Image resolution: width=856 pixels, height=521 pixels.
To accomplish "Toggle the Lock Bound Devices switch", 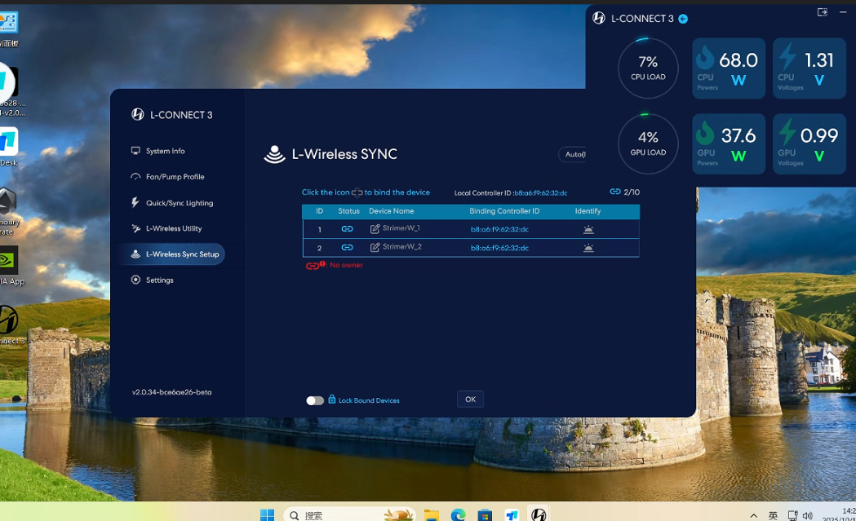I will pyautogui.click(x=315, y=400).
